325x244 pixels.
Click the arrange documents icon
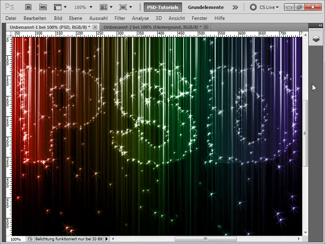[104, 7]
